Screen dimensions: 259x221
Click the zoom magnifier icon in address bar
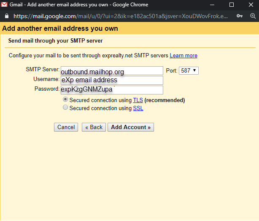253,16
